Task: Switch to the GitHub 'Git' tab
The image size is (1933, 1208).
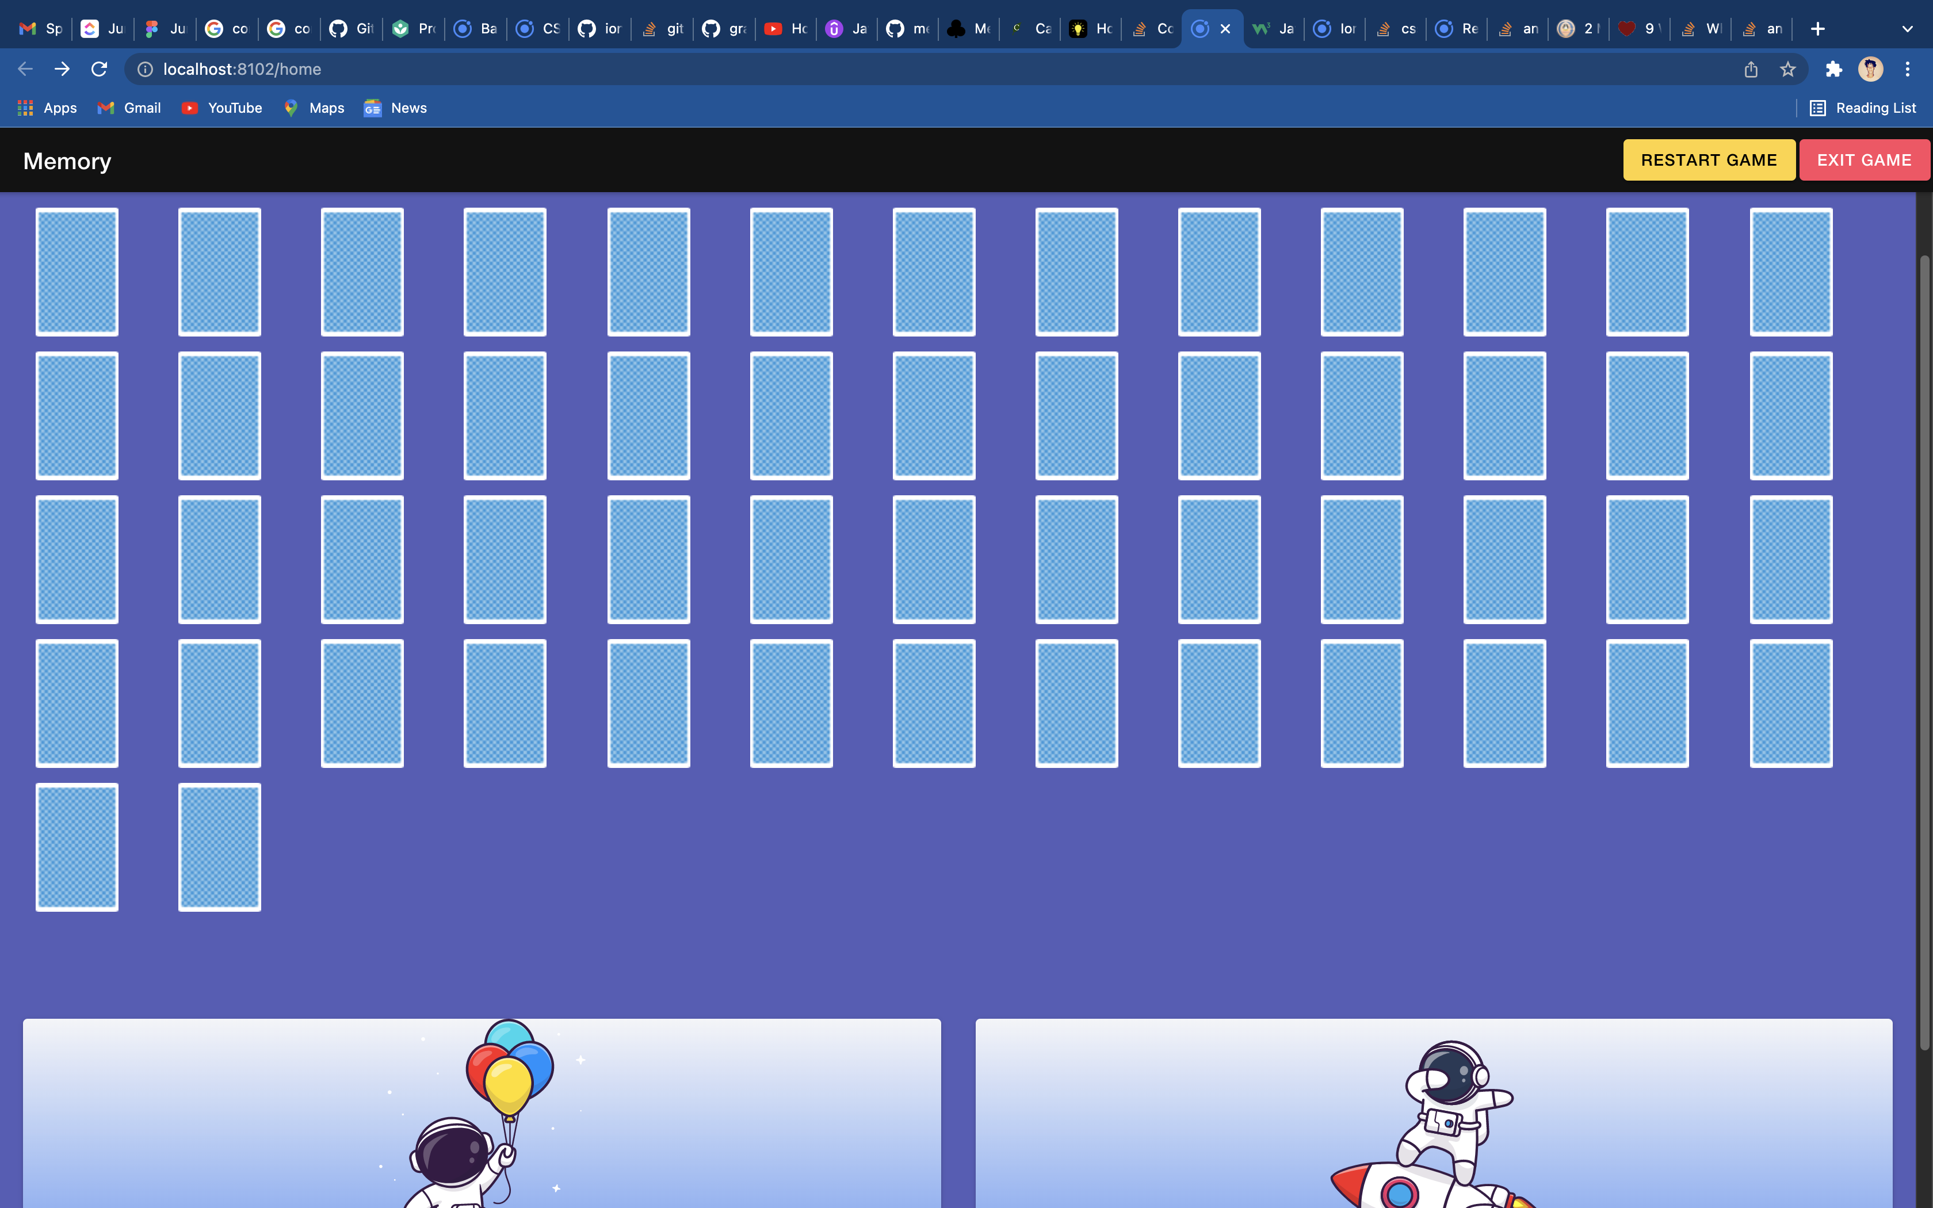Action: click(352, 29)
